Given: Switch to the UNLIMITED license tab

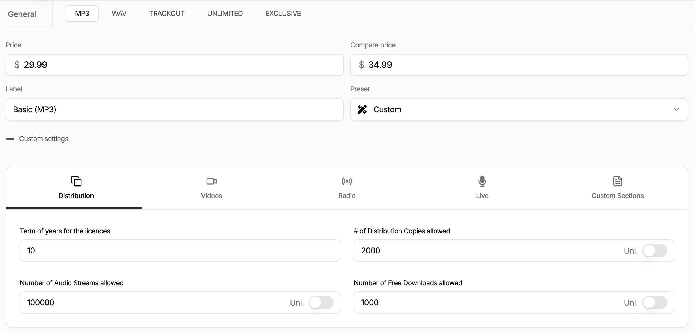Looking at the screenshot, I should pyautogui.click(x=225, y=14).
